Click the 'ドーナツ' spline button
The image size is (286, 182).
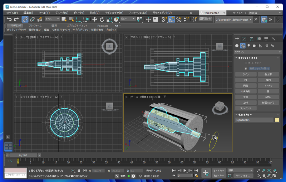pyautogui.click(x=268, y=85)
